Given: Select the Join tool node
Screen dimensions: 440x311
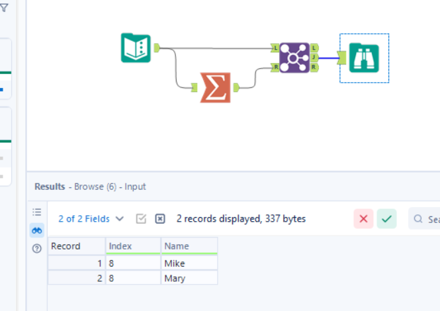Looking at the screenshot, I should 294,58.
